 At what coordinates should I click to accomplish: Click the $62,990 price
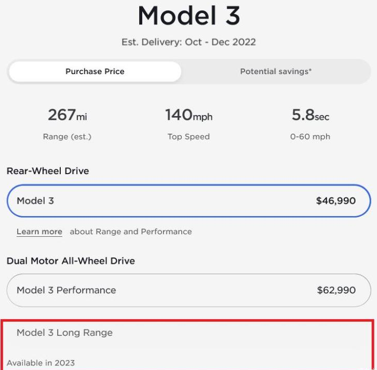(336, 290)
